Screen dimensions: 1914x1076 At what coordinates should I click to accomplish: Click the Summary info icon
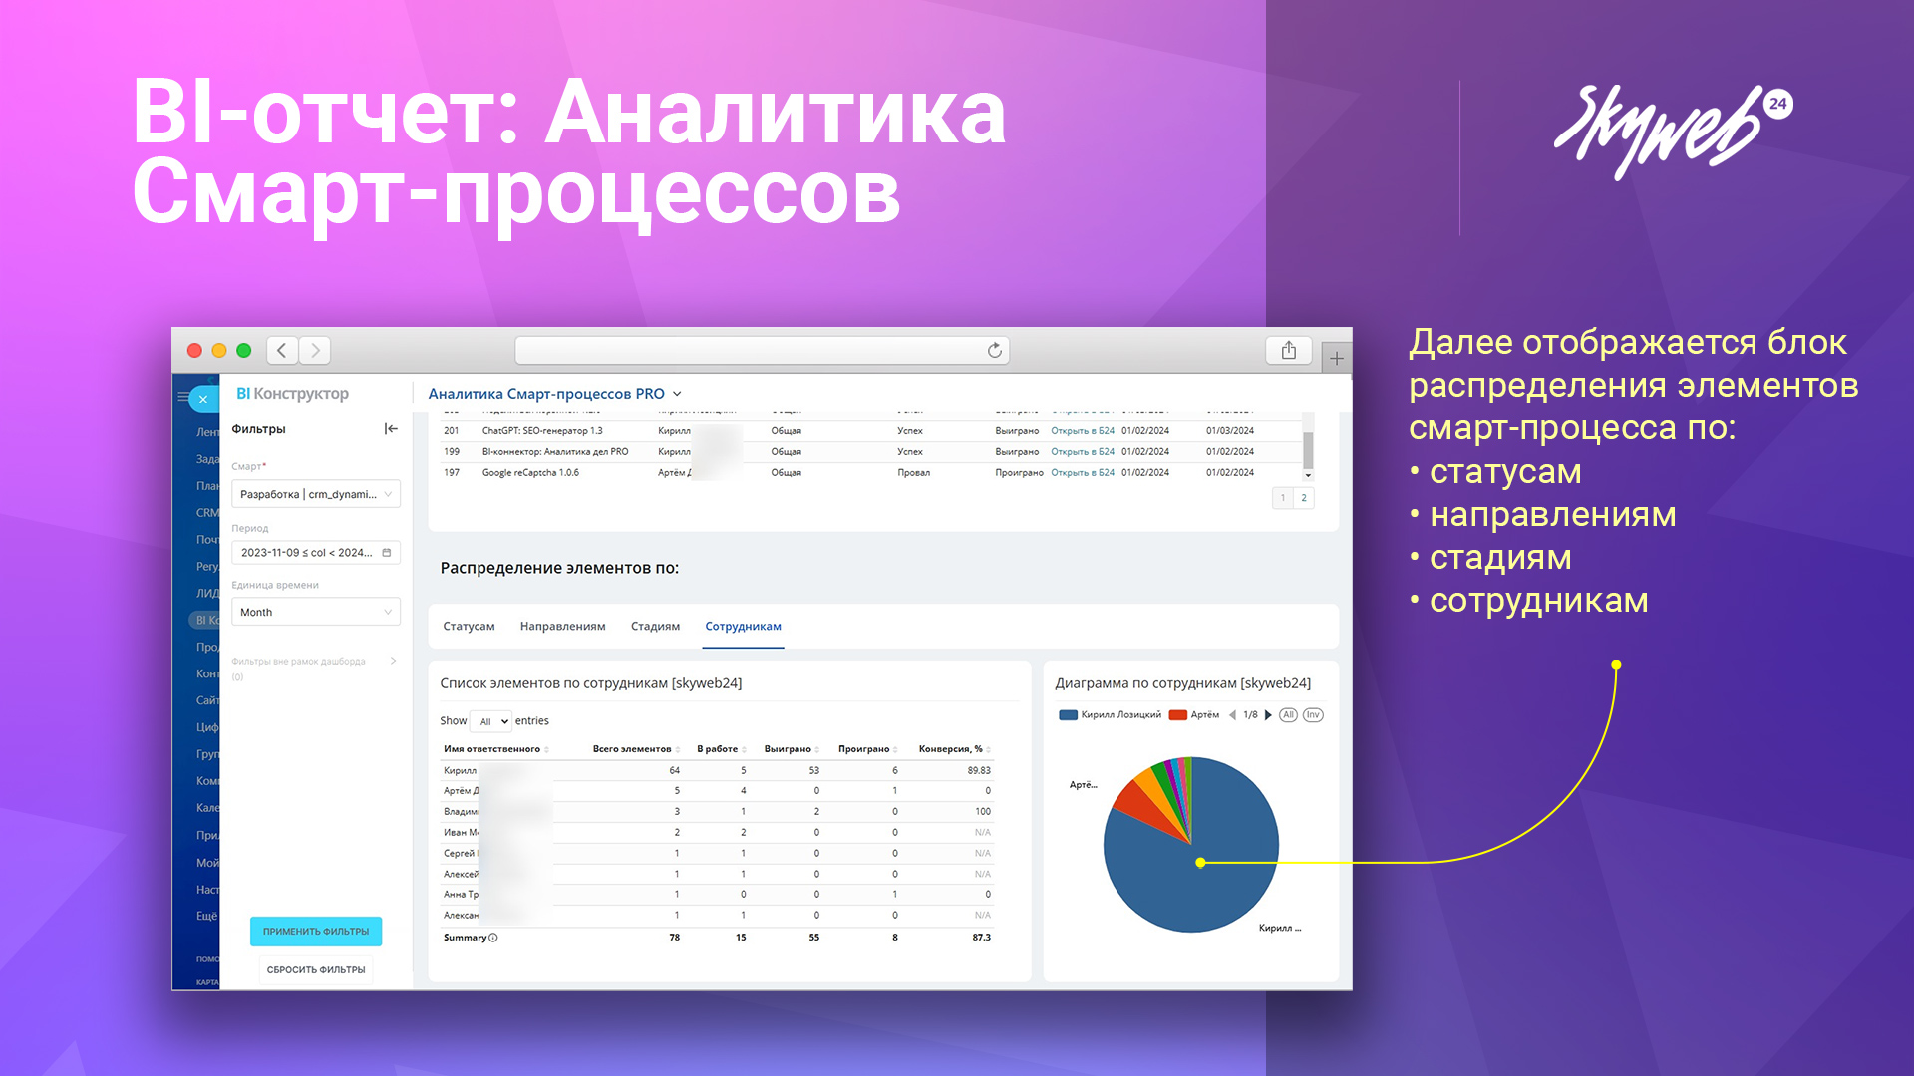(x=493, y=938)
